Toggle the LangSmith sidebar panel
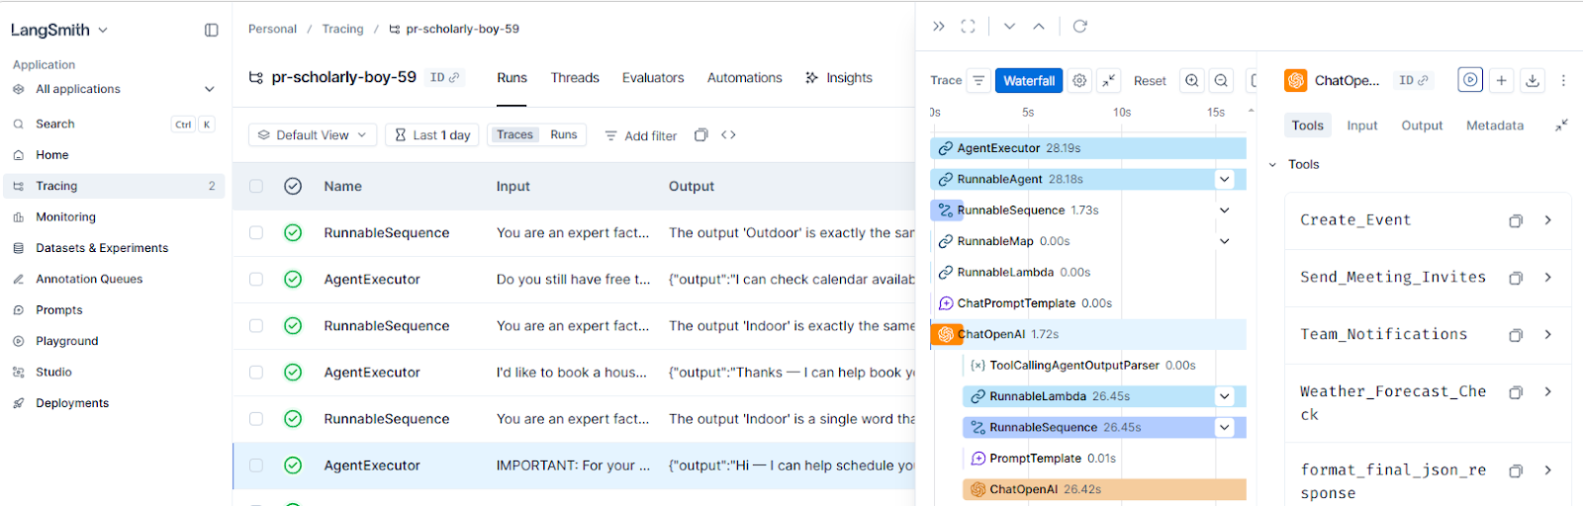Viewport: 1583px width, 506px height. tap(211, 30)
